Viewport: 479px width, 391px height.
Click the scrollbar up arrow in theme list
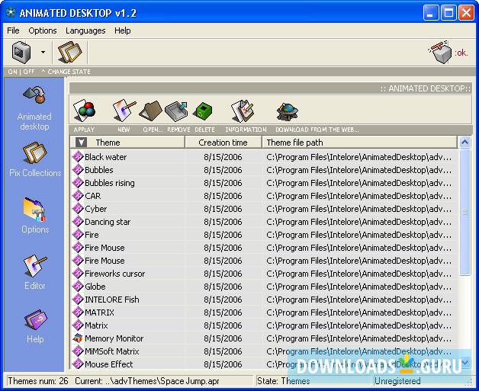(465, 143)
